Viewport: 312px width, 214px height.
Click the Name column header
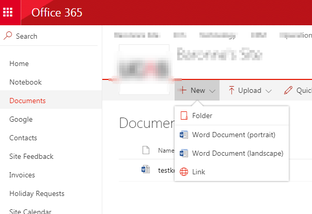(166, 151)
